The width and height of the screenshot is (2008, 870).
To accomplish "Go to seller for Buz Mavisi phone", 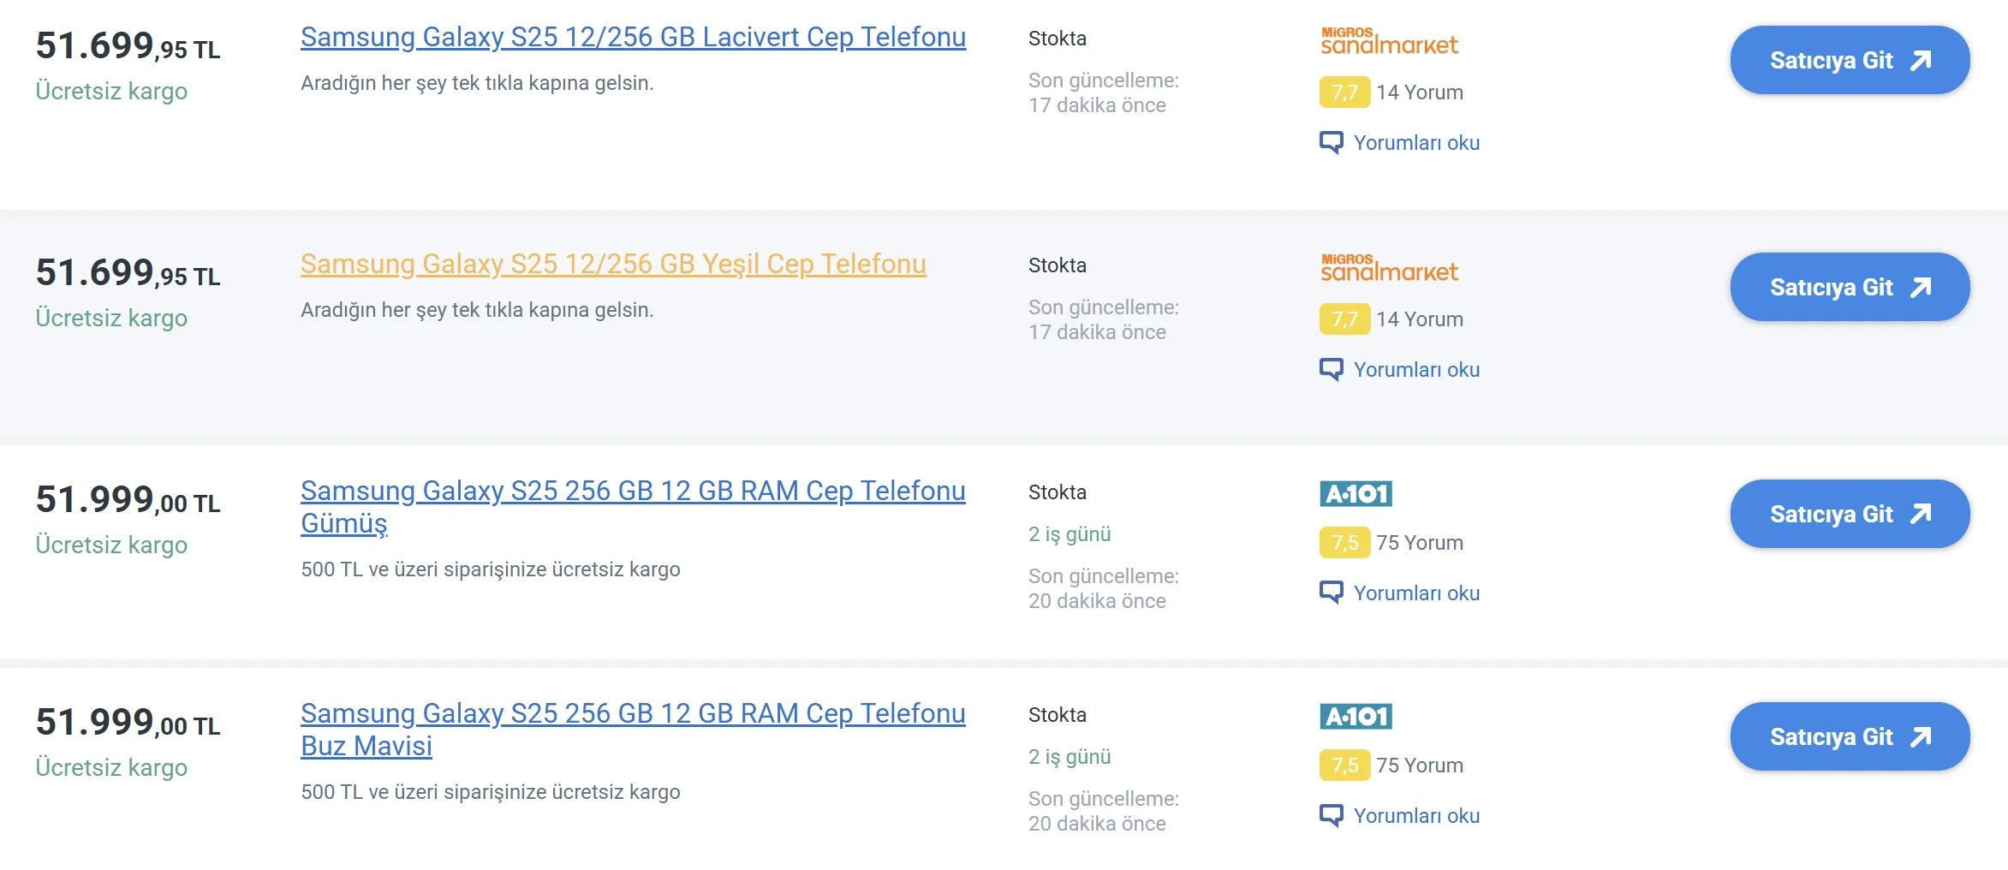I will (1849, 736).
